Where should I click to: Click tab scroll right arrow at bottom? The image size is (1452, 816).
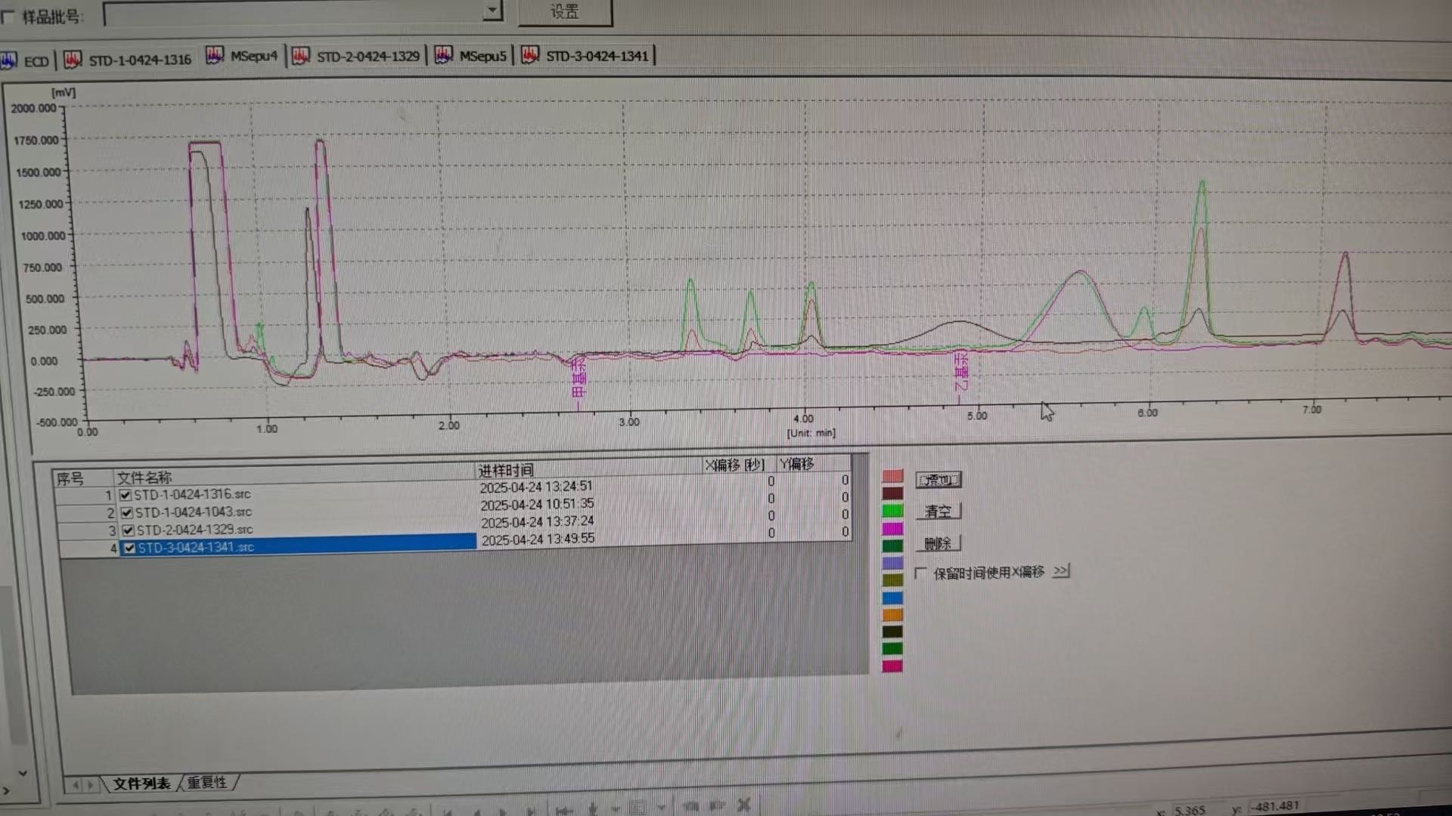pos(91,785)
